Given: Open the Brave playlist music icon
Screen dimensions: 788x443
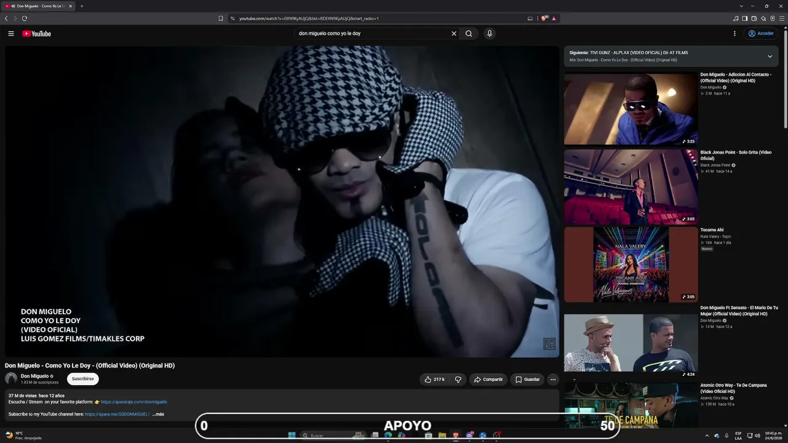Looking at the screenshot, I should [736, 18].
